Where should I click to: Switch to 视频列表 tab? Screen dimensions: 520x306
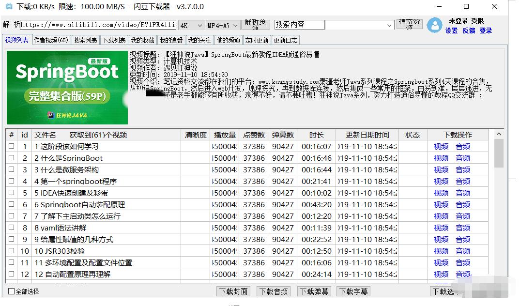(x=16, y=40)
